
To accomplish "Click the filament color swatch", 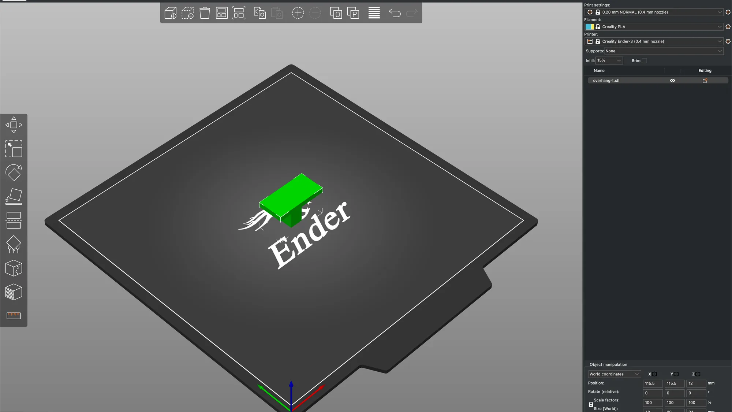I will 590,27.
